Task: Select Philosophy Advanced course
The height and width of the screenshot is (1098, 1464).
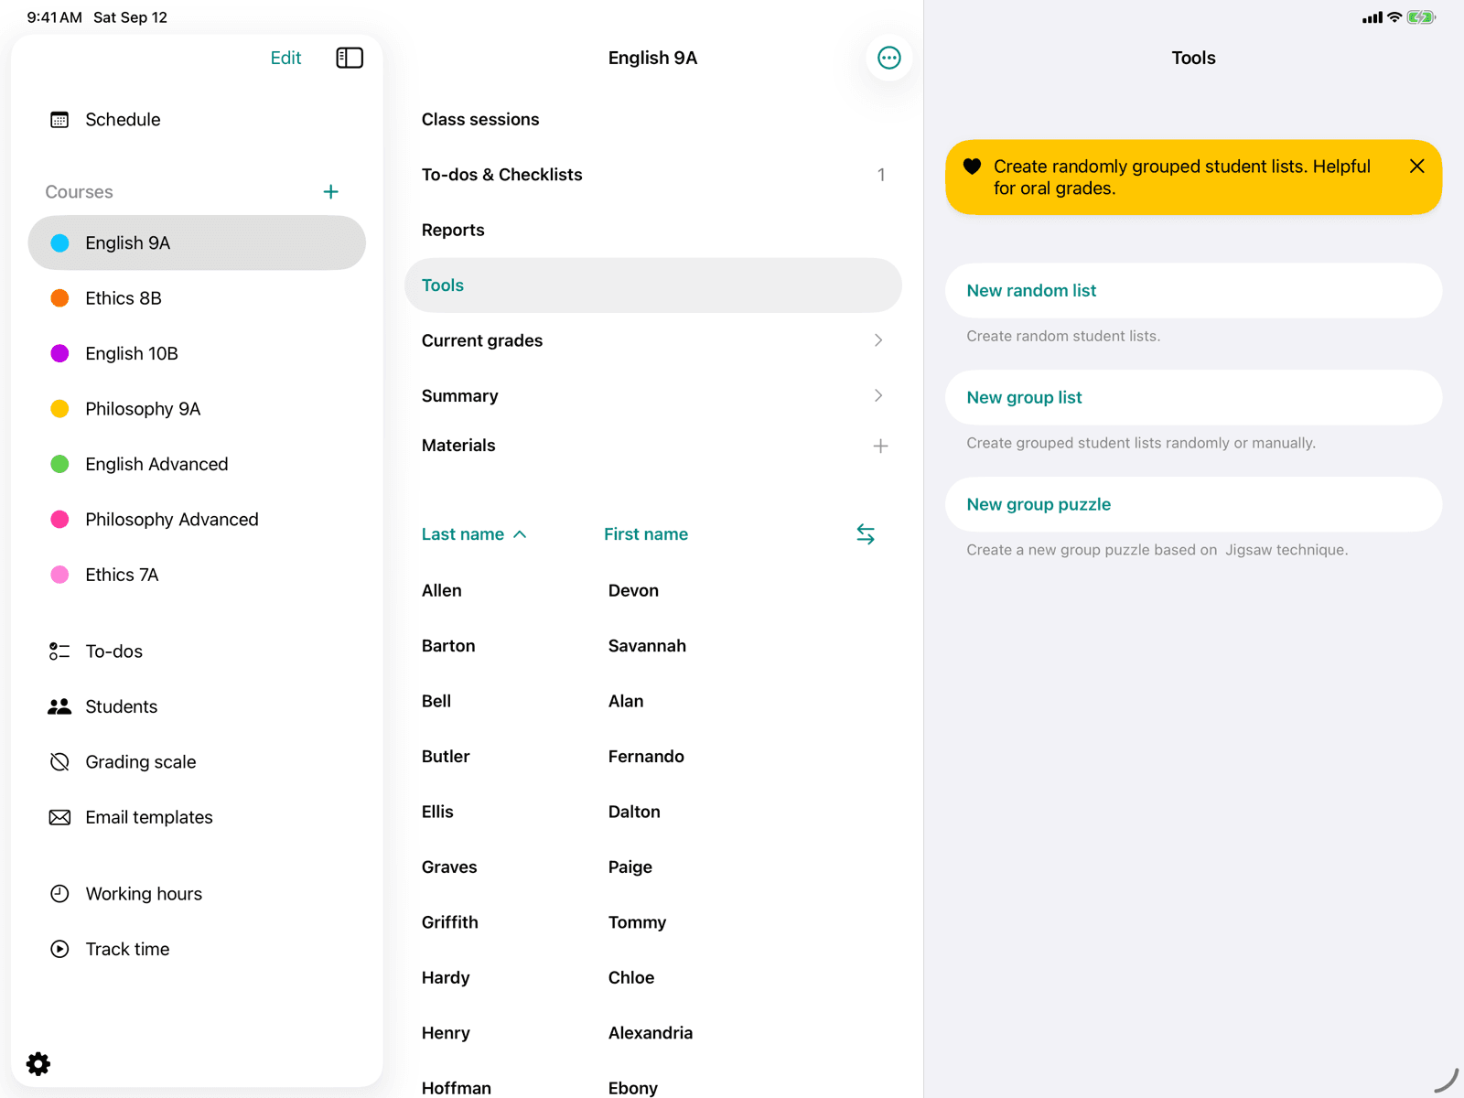Action: click(197, 520)
